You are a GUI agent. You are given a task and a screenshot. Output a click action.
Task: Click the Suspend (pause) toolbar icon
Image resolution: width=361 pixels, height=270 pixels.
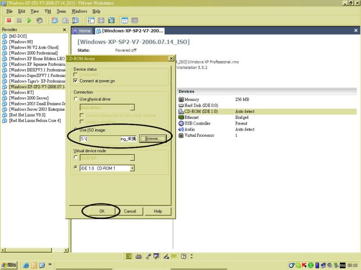tap(19, 20)
